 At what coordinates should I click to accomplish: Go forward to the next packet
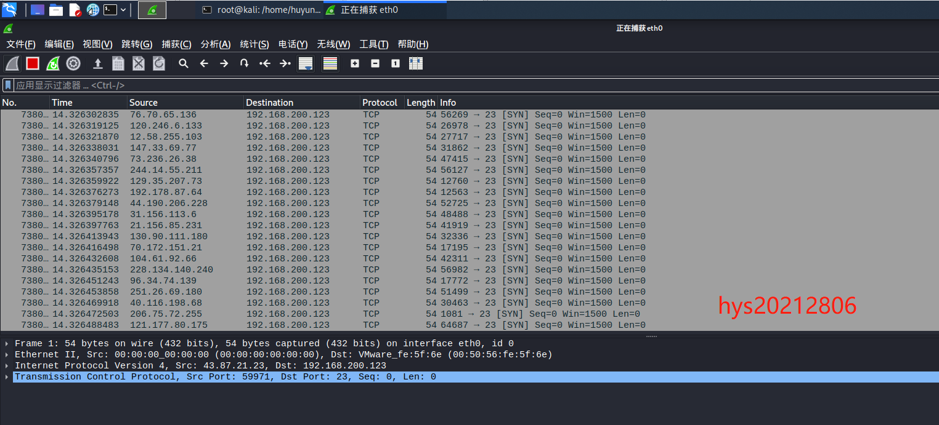(x=224, y=63)
